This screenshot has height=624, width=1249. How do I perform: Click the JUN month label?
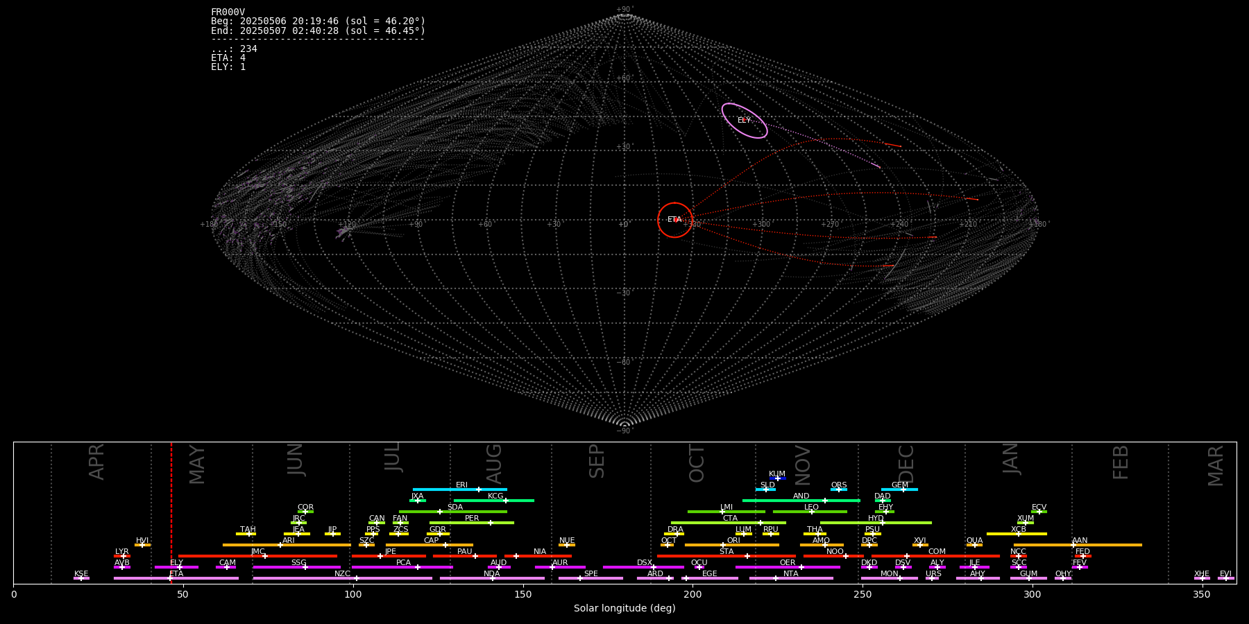(x=296, y=459)
